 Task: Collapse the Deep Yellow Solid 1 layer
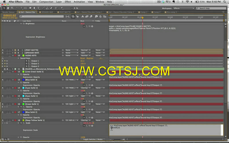coord(13,120)
